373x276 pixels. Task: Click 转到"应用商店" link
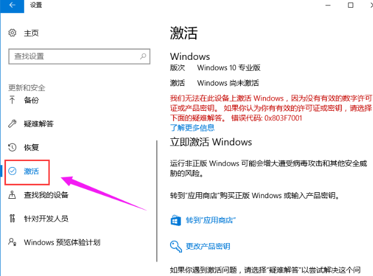coord(211,220)
